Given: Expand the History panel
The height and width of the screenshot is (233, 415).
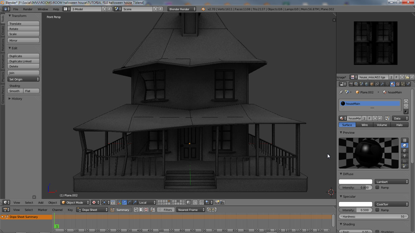Looking at the screenshot, I should coord(17,99).
